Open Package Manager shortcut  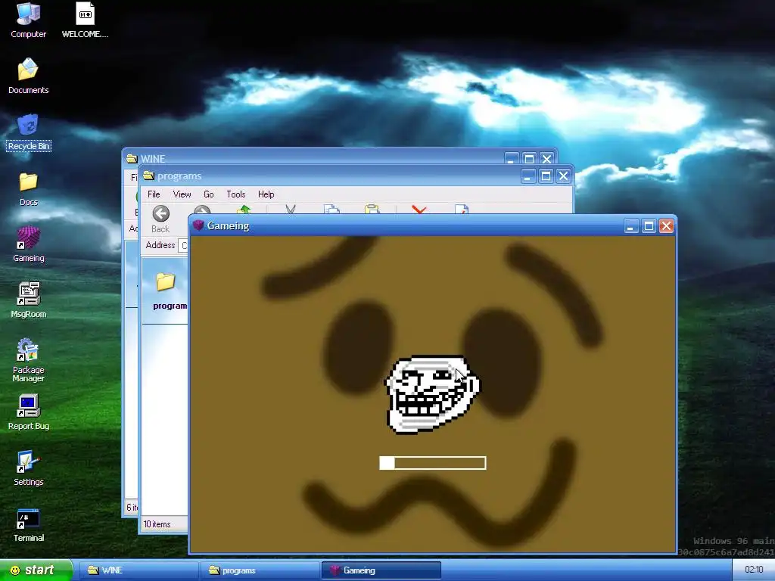pyautogui.click(x=28, y=359)
